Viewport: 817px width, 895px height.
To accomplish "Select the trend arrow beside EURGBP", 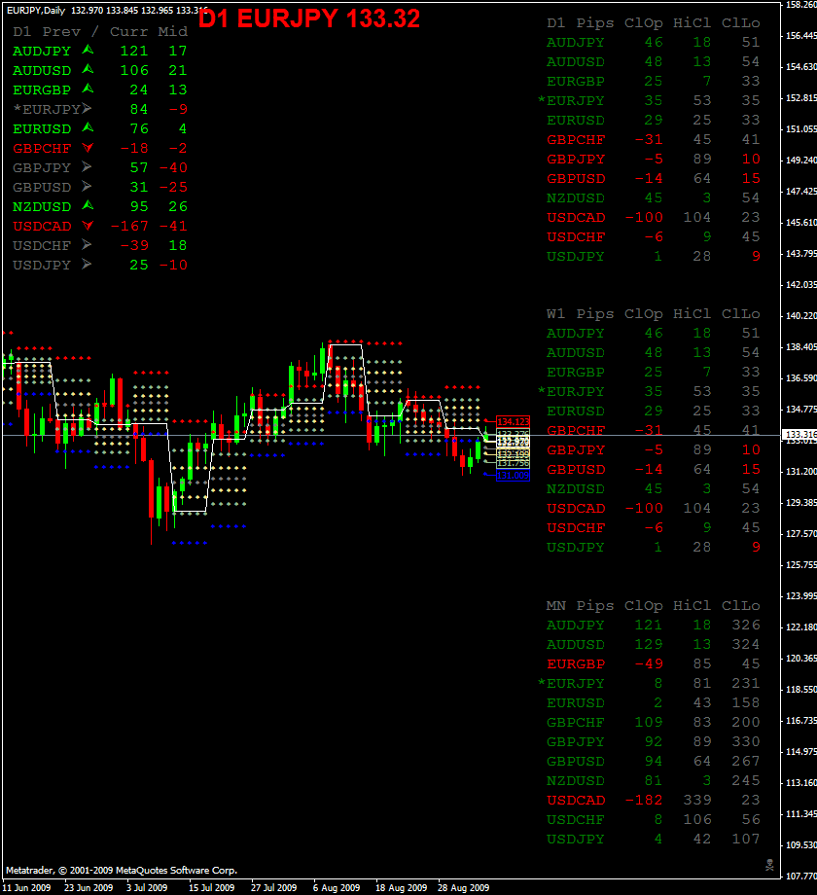I will [x=88, y=89].
